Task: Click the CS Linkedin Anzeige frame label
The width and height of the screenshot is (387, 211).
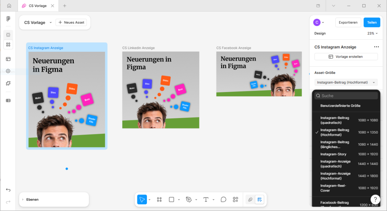Action: coord(139,48)
